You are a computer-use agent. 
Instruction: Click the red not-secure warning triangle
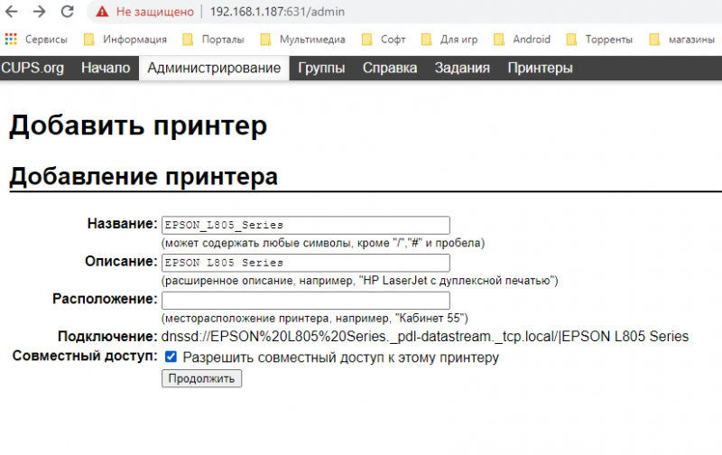[102, 12]
